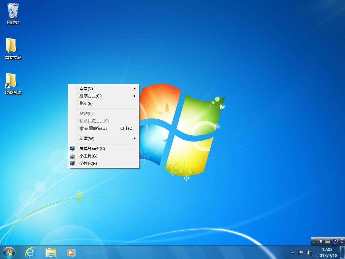345x259 pixels.
Task: Click the CH input language indicator
Action: pyautogui.click(x=320, y=241)
